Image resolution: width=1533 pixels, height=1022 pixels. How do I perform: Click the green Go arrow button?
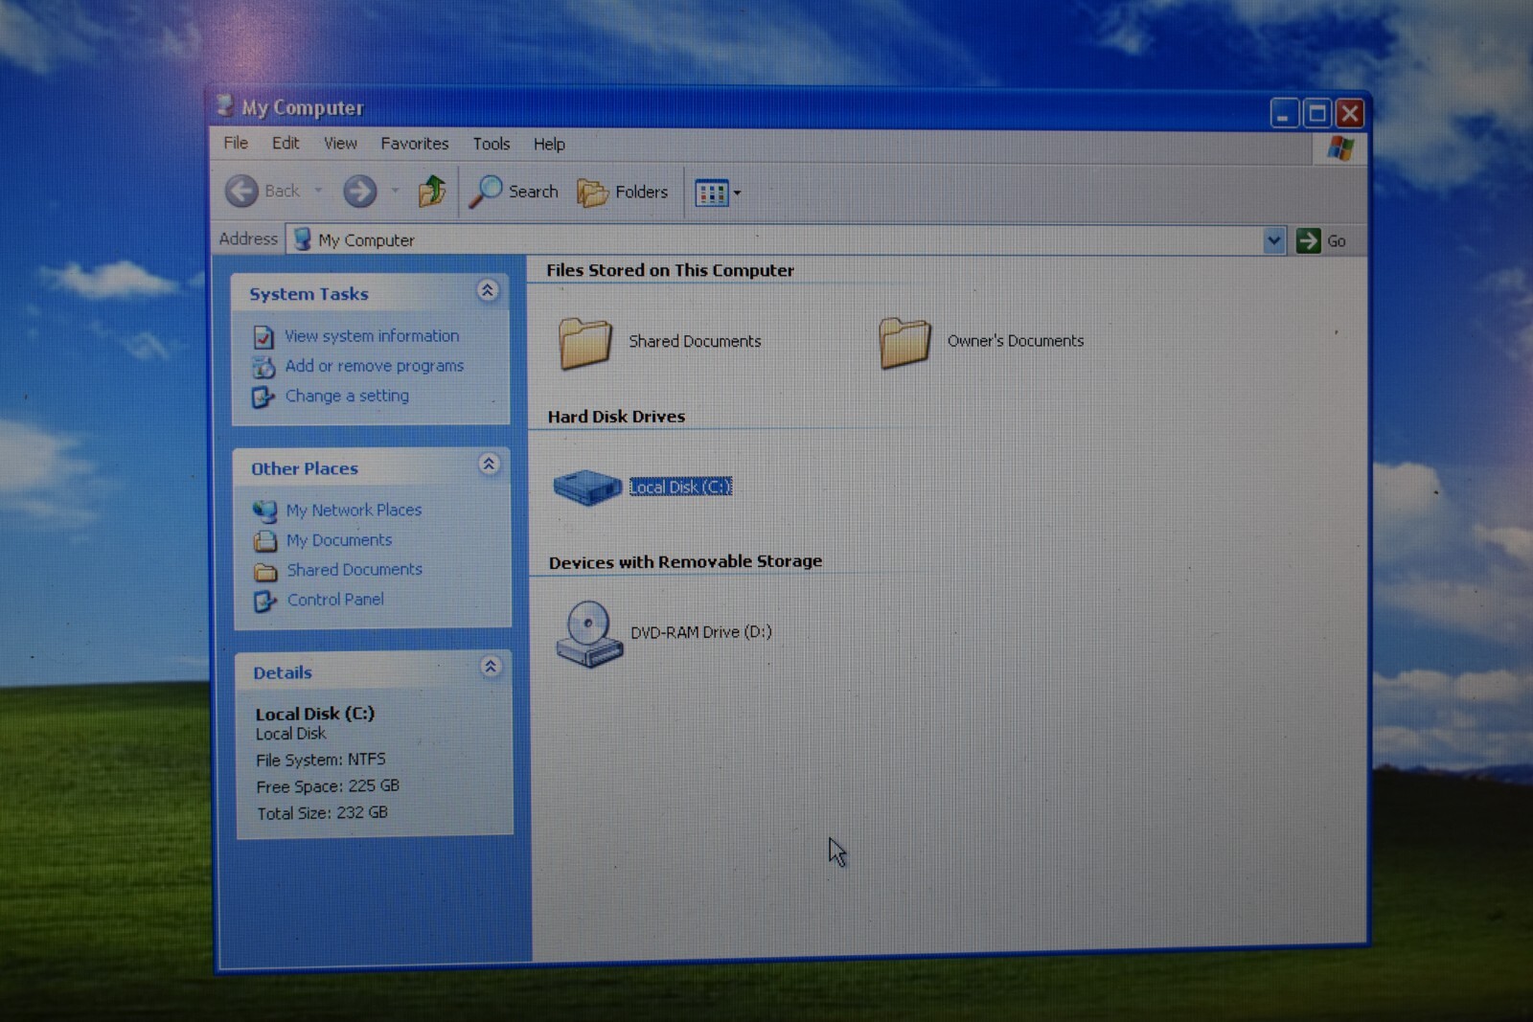click(1308, 240)
